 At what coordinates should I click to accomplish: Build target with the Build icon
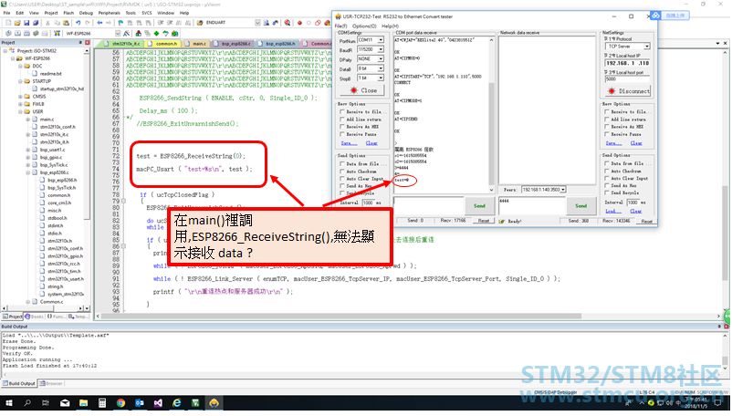click(x=17, y=34)
